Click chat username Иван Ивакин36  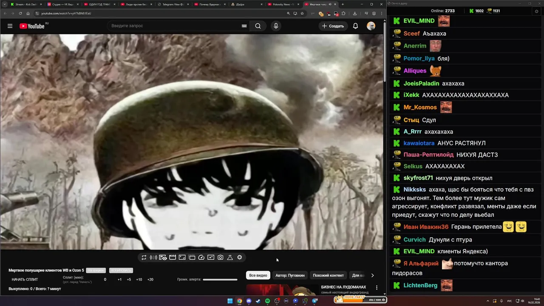click(426, 227)
